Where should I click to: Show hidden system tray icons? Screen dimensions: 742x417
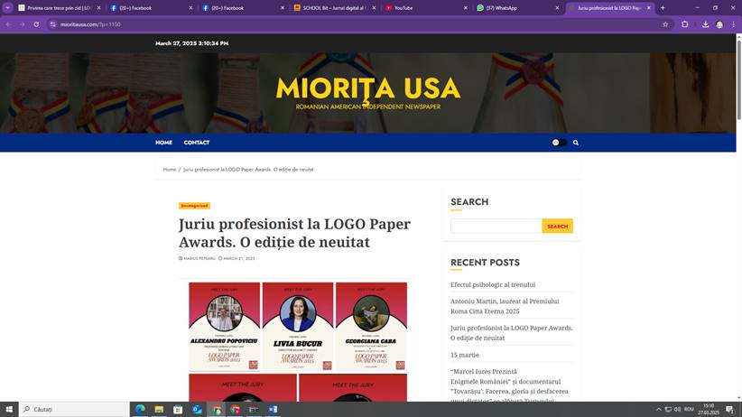point(658,410)
